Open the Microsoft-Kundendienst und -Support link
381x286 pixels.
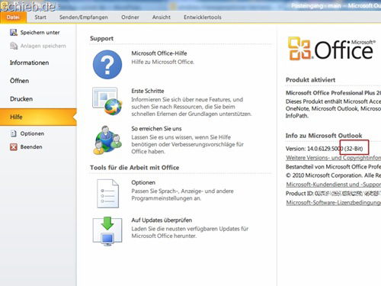coord(333,185)
